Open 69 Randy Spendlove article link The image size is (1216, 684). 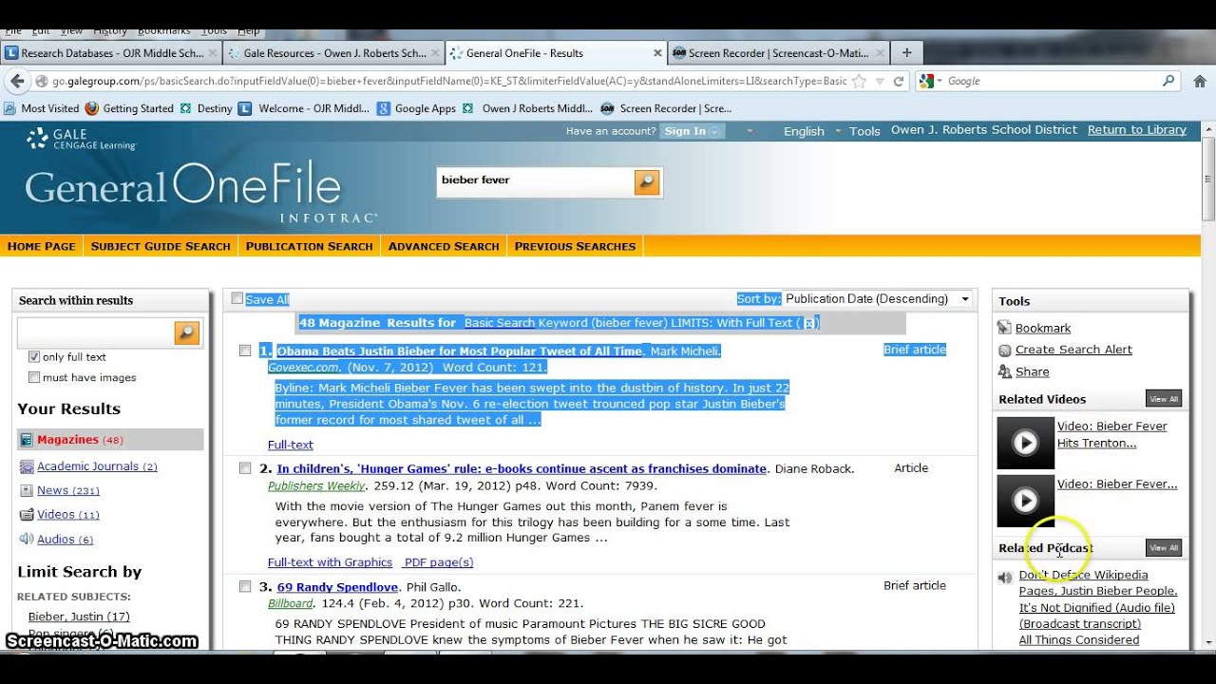(x=337, y=587)
